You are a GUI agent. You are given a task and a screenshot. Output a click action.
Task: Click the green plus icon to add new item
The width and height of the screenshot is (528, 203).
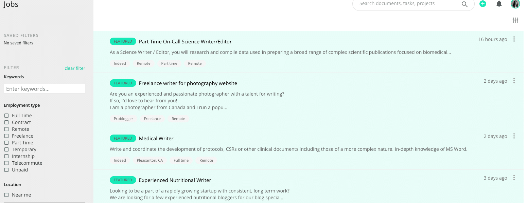[x=483, y=4]
